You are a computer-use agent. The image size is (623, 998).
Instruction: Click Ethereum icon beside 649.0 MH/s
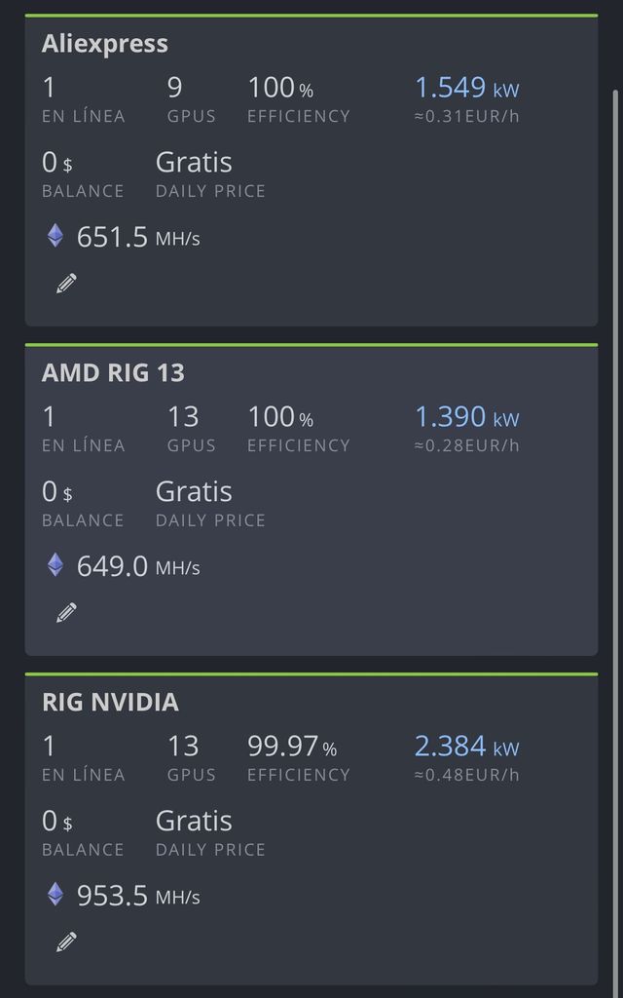[55, 565]
